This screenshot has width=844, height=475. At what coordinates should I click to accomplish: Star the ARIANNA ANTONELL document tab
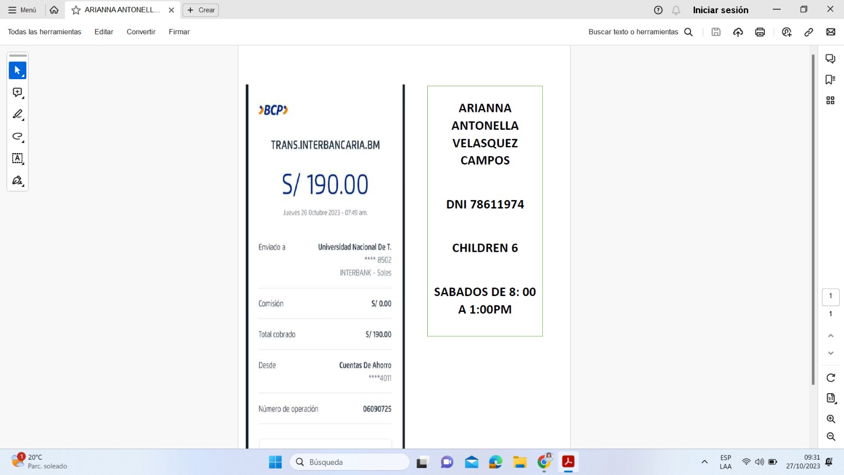tap(76, 10)
